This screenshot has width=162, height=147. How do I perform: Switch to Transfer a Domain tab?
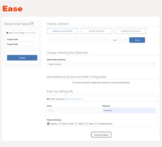click(97, 31)
